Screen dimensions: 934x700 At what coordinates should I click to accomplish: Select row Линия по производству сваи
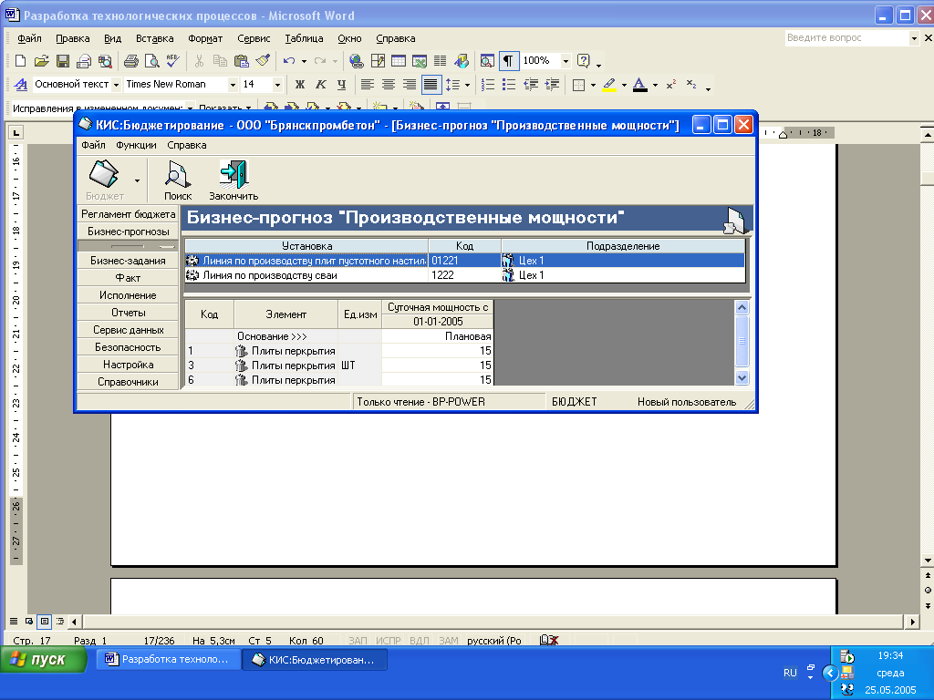[x=464, y=275]
